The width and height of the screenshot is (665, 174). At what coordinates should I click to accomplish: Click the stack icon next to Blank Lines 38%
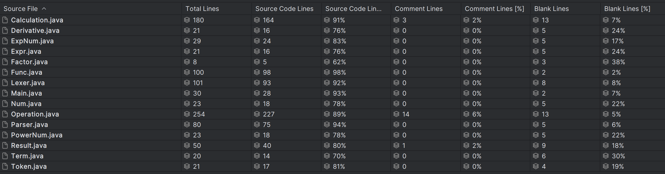tap(606, 62)
